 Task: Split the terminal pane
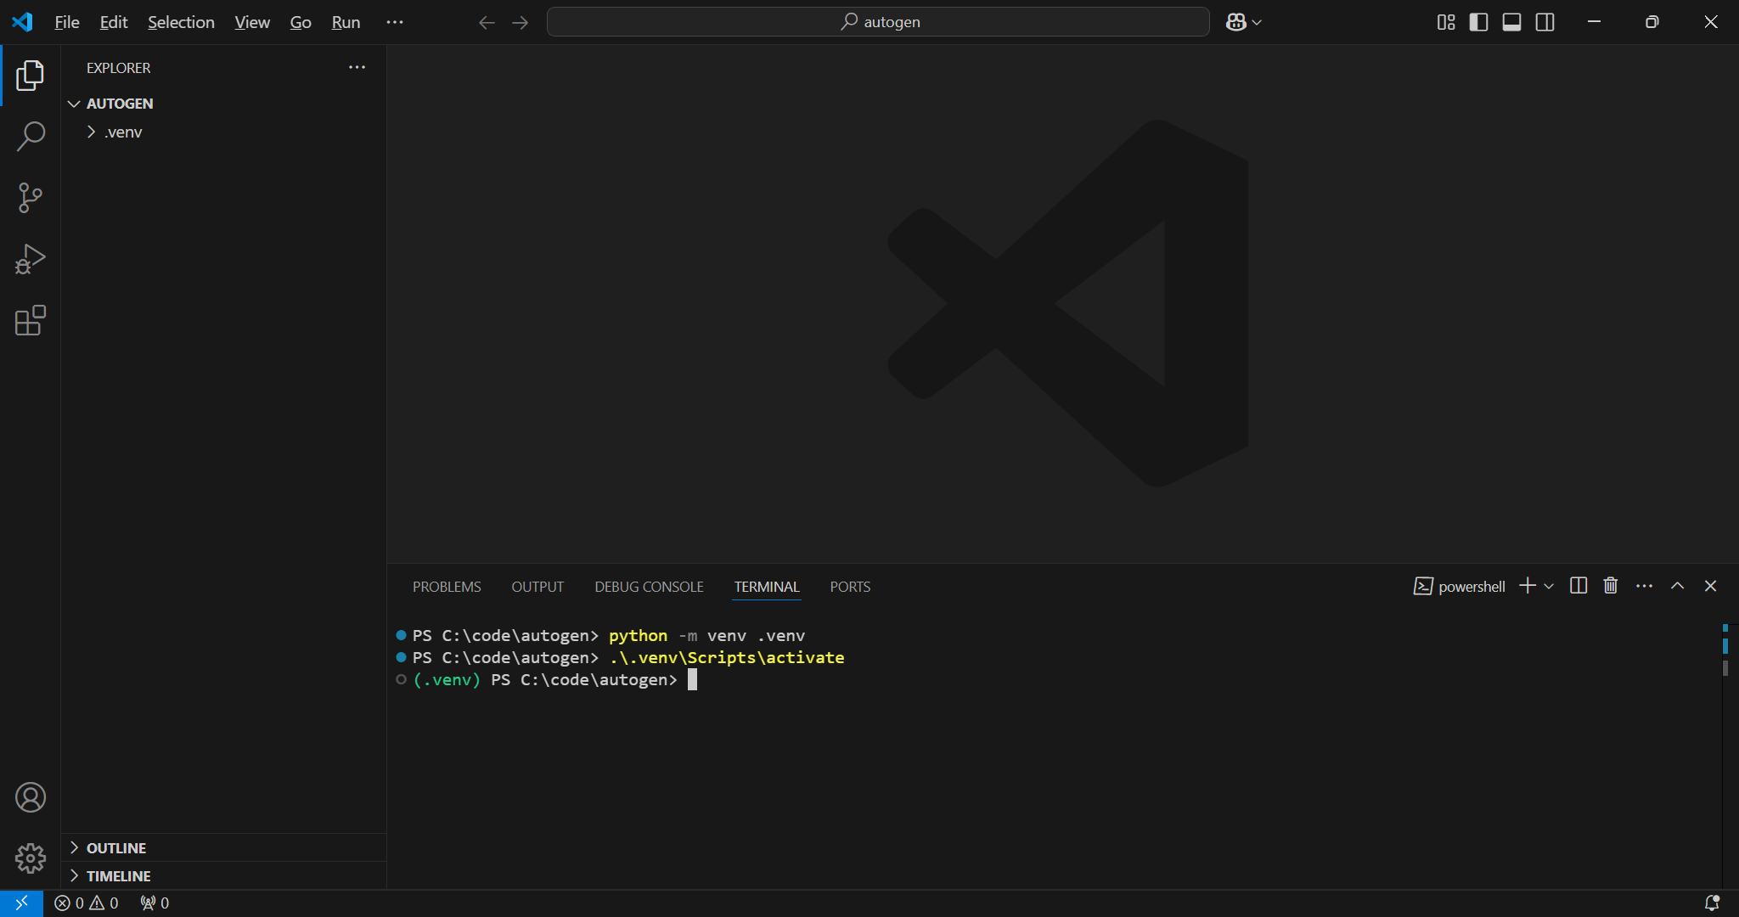[x=1578, y=585]
